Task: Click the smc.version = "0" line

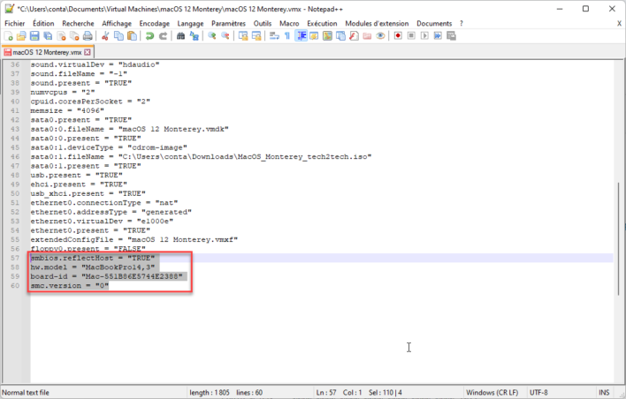Action: pos(70,286)
